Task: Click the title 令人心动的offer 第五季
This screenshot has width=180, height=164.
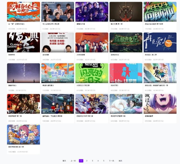Action: pos(51,24)
